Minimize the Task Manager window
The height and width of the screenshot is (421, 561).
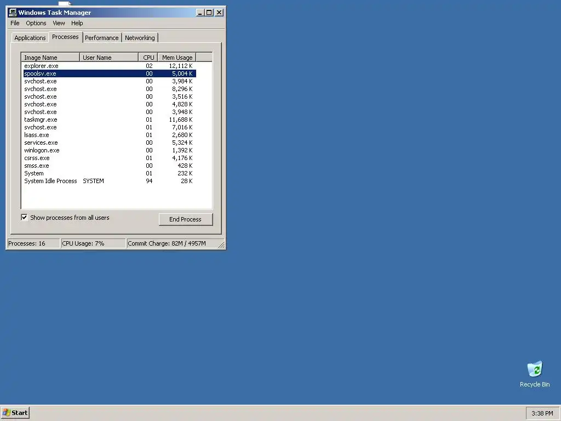[x=200, y=13]
